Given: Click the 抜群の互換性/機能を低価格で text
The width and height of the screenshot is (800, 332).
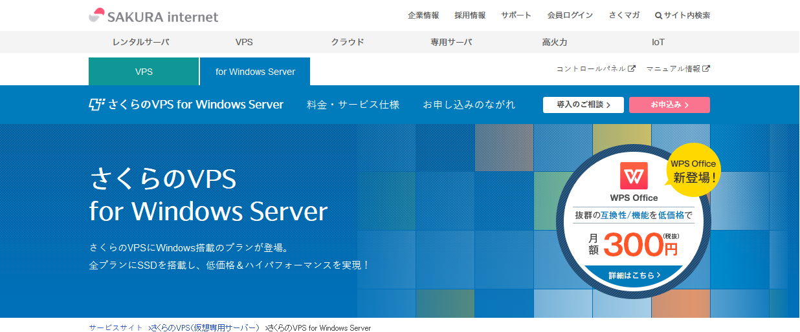Looking at the screenshot, I should point(634,215).
